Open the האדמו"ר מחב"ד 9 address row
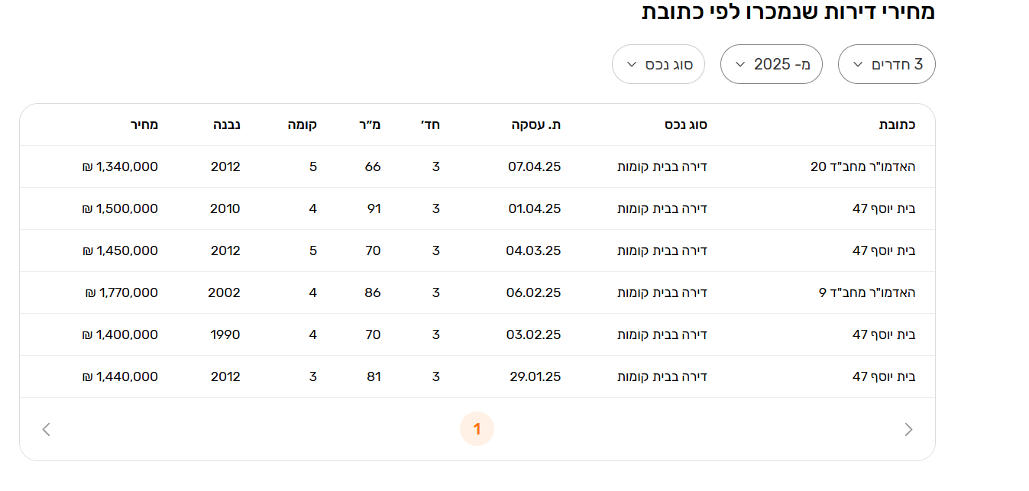The image size is (1029, 491). (x=867, y=292)
